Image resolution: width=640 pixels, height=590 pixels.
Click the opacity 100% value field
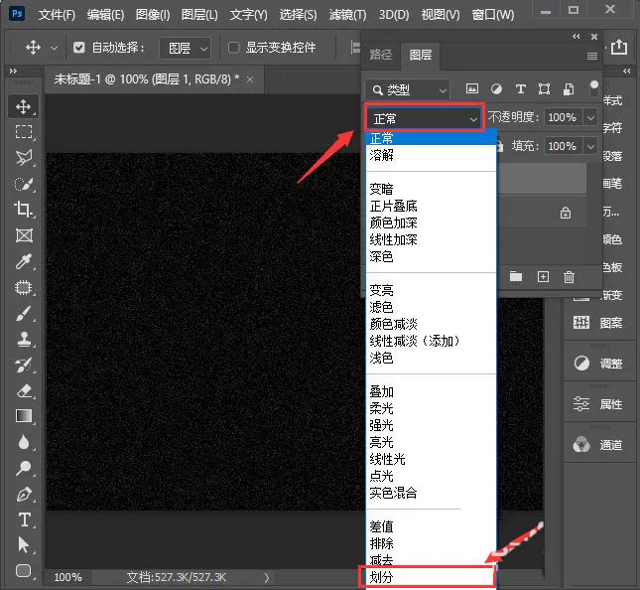pos(563,117)
